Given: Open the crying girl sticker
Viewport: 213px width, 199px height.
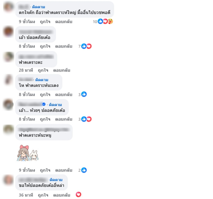Looking at the screenshot, I should [x=28, y=153].
